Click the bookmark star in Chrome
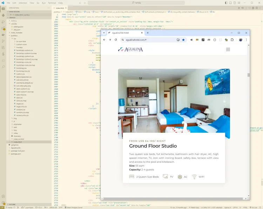 (x=183, y=40)
